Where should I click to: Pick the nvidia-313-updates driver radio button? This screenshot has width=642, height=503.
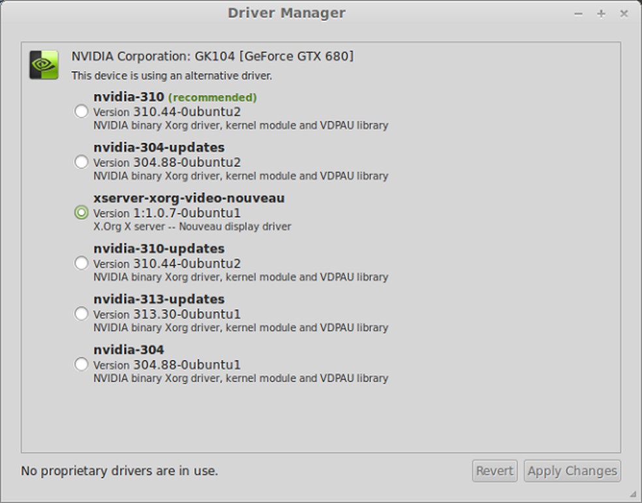click(81, 314)
